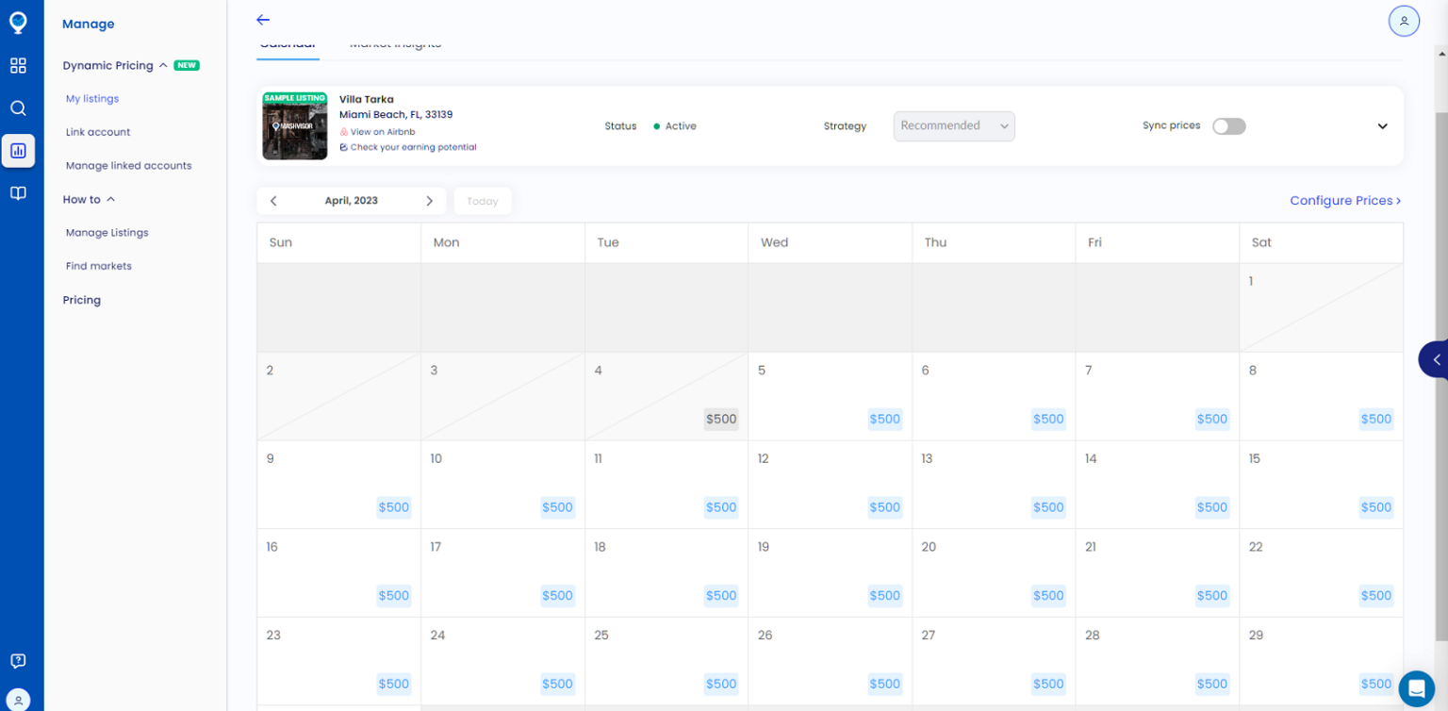This screenshot has height=711, width=1448.
Task: Expand the Villa Tarka listing details chevron
Action: click(x=1382, y=126)
